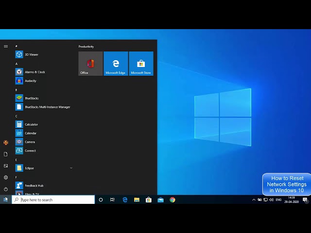Launch Audacity from the app list
The height and width of the screenshot is (233, 311).
pos(44,81)
